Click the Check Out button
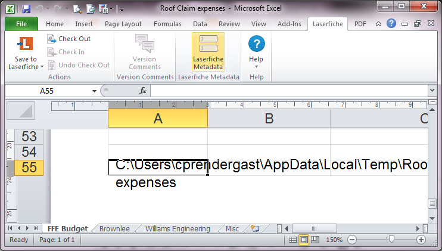 click(x=69, y=39)
